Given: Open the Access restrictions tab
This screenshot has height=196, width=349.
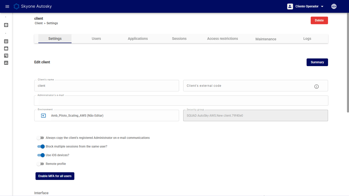Looking at the screenshot, I should point(222,39).
